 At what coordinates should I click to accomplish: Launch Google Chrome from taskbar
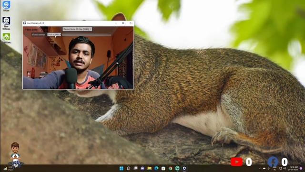(171, 168)
